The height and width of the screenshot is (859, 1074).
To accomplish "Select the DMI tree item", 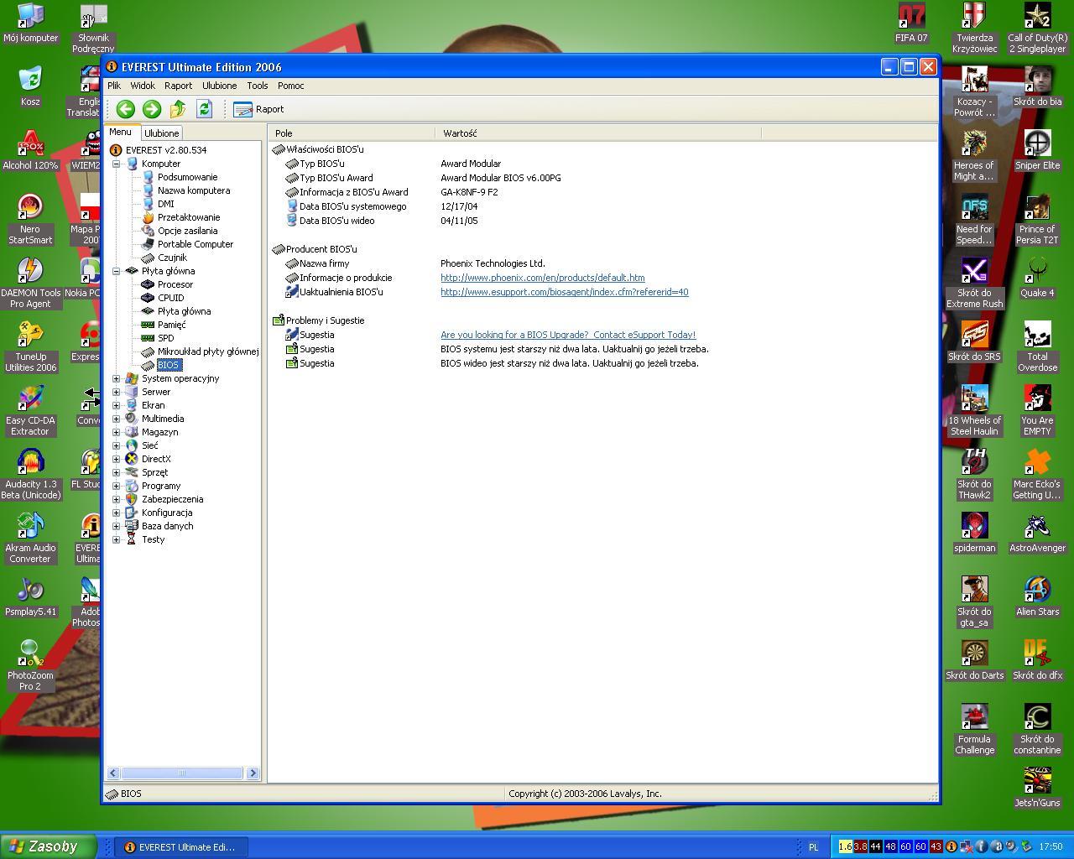I will (x=166, y=204).
